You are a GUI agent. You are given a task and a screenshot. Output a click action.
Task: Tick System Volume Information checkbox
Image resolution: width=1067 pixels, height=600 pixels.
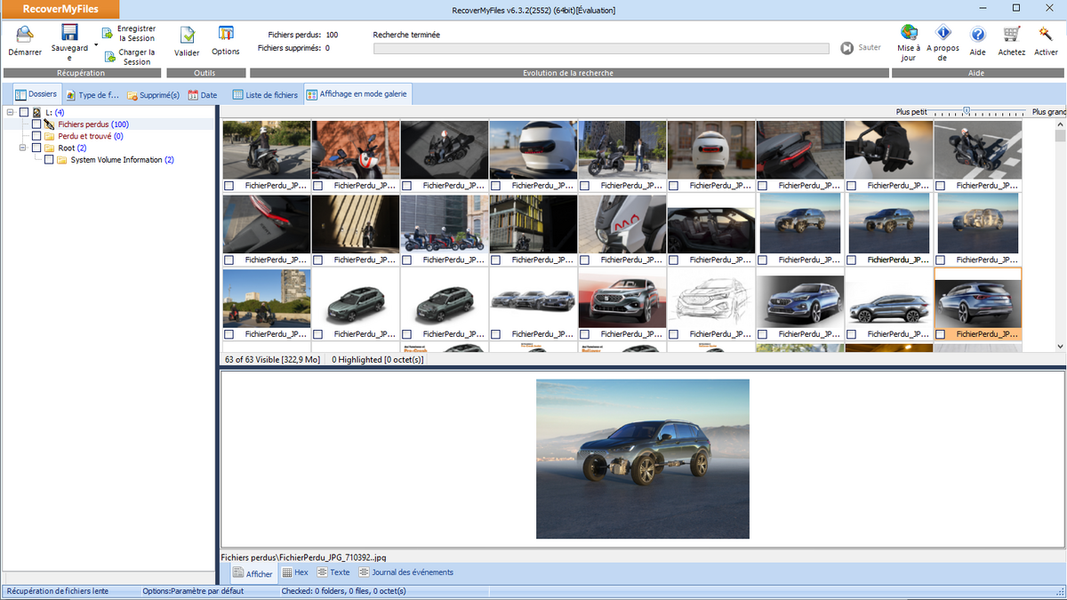click(x=49, y=160)
